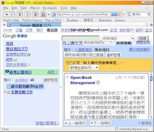Select 康立群老師 Blog (3) subscription
The width and height of the screenshot is (154, 132).
[x=25, y=86]
